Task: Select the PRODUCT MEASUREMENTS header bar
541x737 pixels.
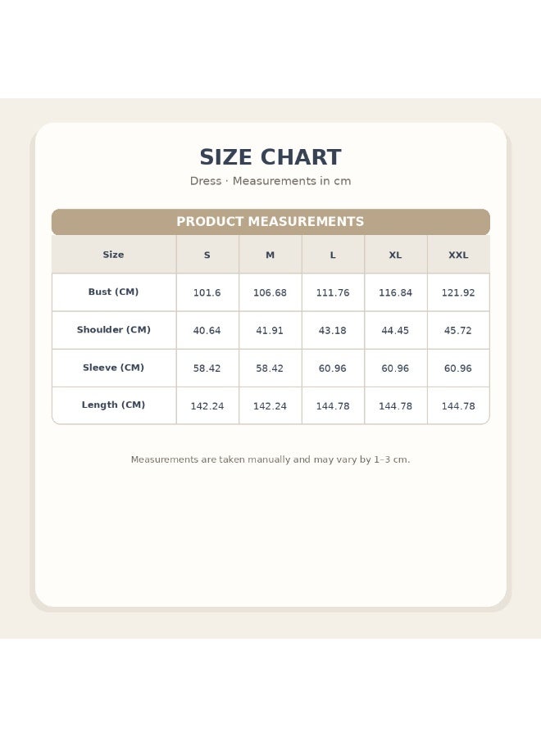Action: [x=270, y=221]
